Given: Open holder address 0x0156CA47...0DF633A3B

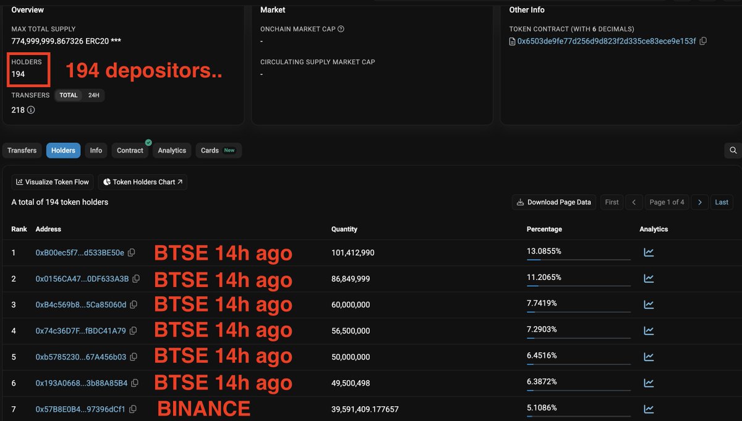Looking at the screenshot, I should tap(82, 279).
